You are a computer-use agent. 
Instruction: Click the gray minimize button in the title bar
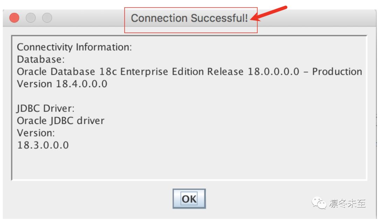pos(30,18)
